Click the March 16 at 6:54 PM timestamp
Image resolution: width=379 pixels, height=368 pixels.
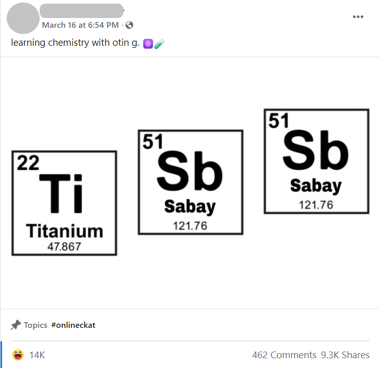81,25
